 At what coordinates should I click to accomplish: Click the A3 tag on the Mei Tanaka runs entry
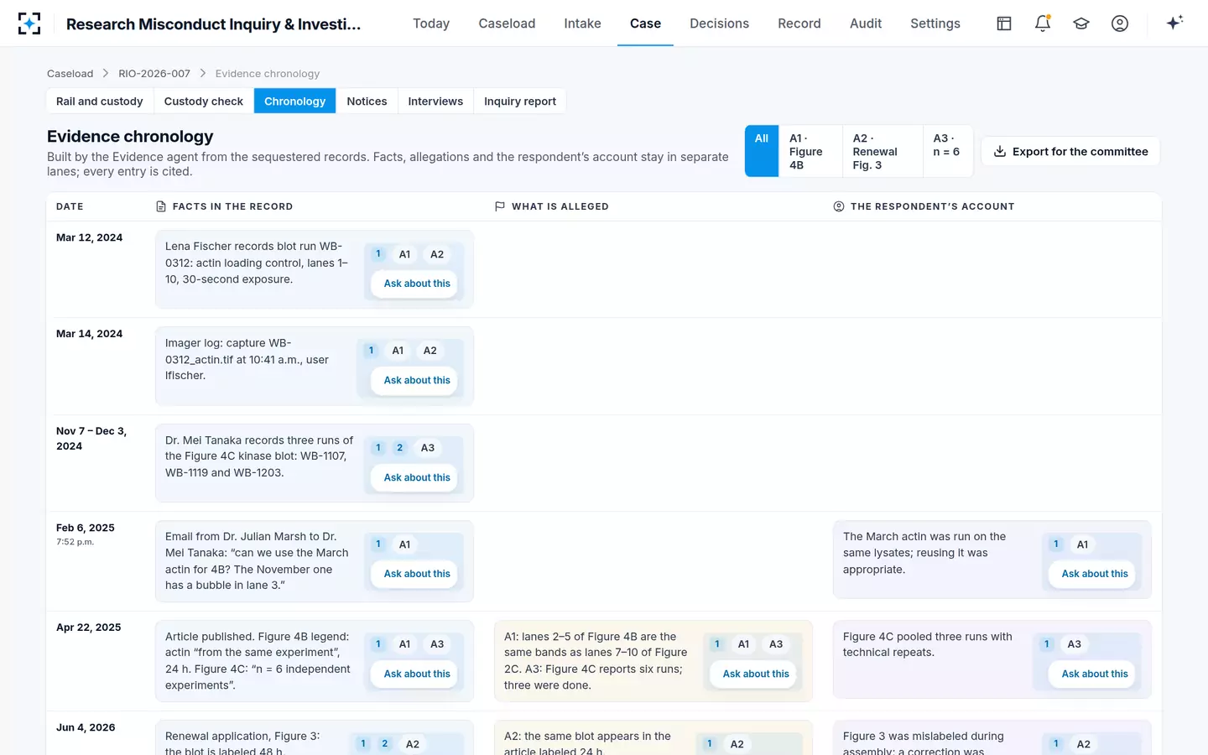(x=428, y=448)
